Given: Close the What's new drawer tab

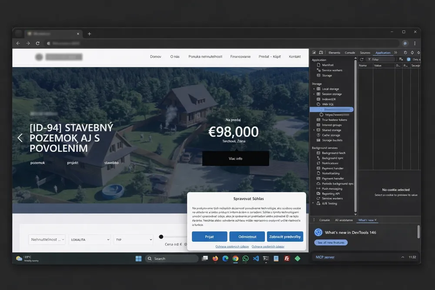Looking at the screenshot, I should pos(376,220).
